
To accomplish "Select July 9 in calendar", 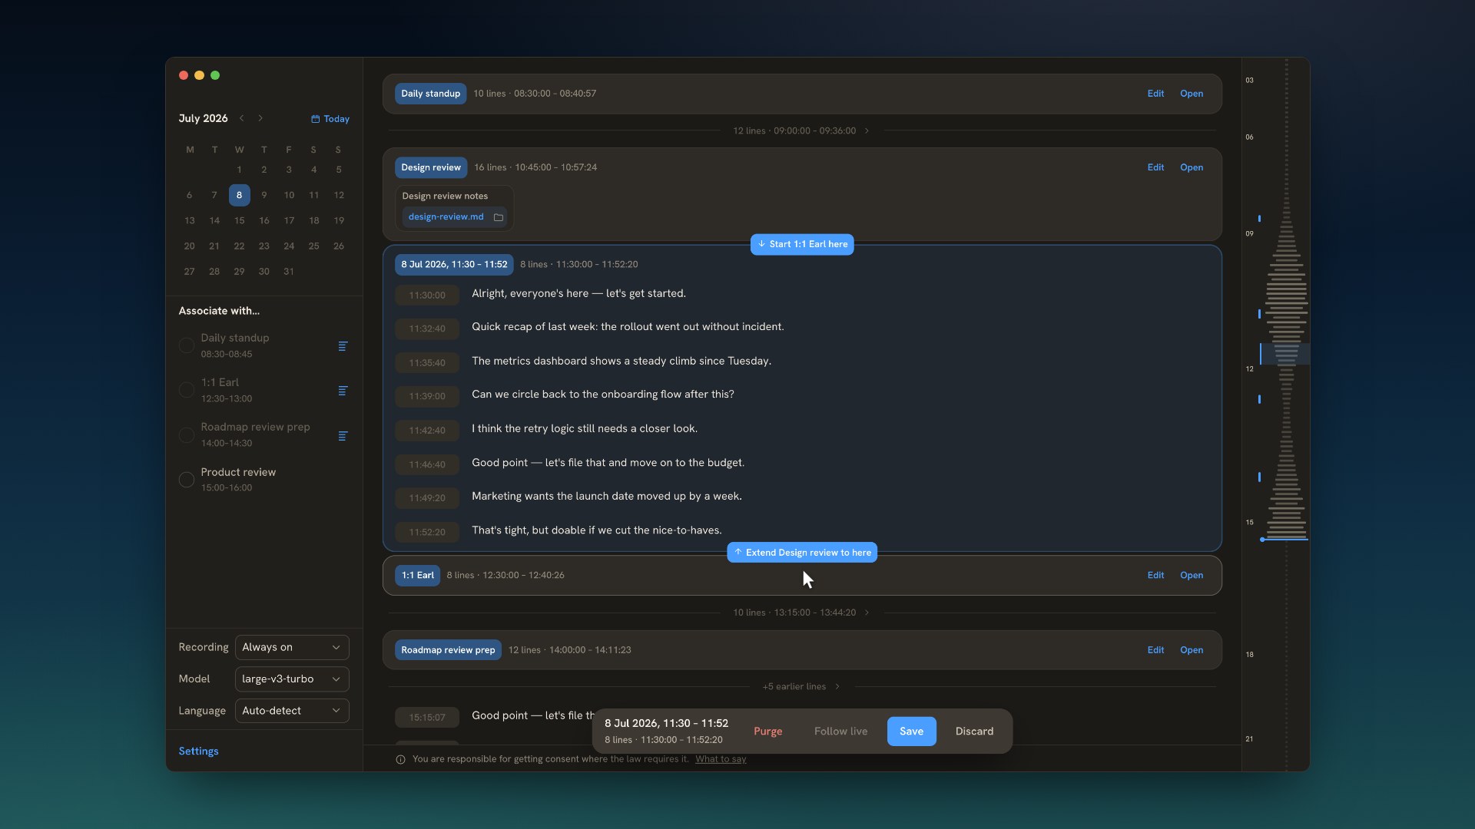I will point(264,195).
